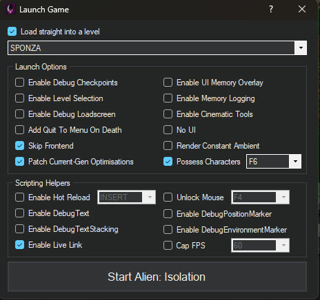
Task: Click the Launch Game app icon
Action: (10, 9)
